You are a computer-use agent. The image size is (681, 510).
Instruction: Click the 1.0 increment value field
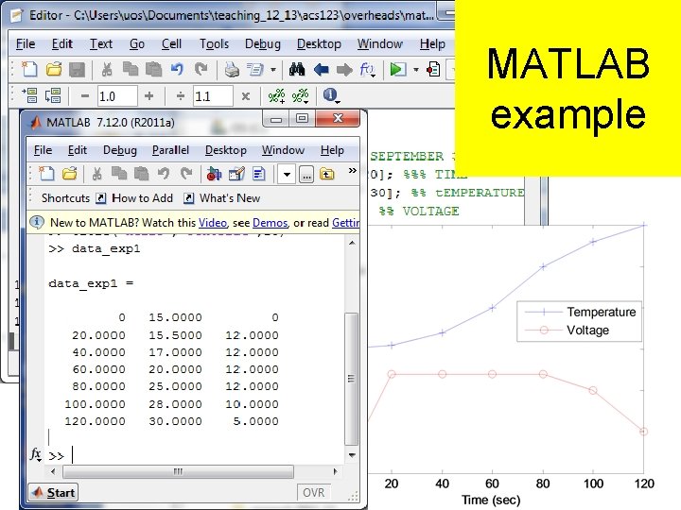[117, 95]
